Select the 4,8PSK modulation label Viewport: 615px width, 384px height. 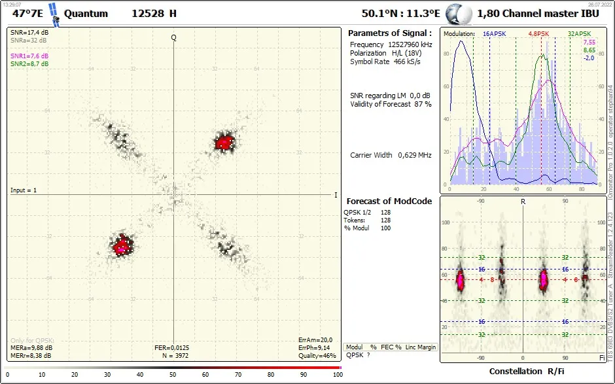[538, 34]
